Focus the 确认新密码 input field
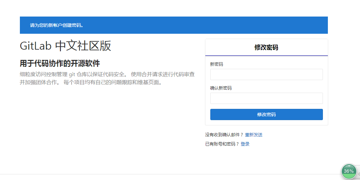This screenshot has height=180, width=360. click(x=266, y=98)
